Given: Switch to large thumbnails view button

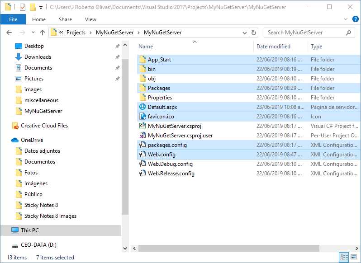Looking at the screenshot, I should (x=354, y=257).
